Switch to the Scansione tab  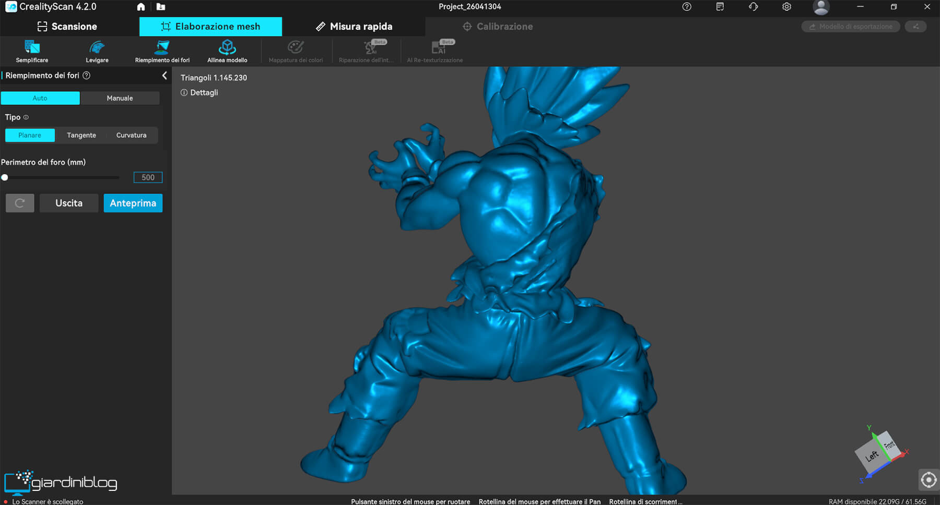(x=67, y=27)
